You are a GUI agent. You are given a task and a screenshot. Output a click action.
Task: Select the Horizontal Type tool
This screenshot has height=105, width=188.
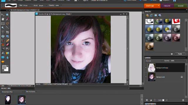tap(3, 32)
